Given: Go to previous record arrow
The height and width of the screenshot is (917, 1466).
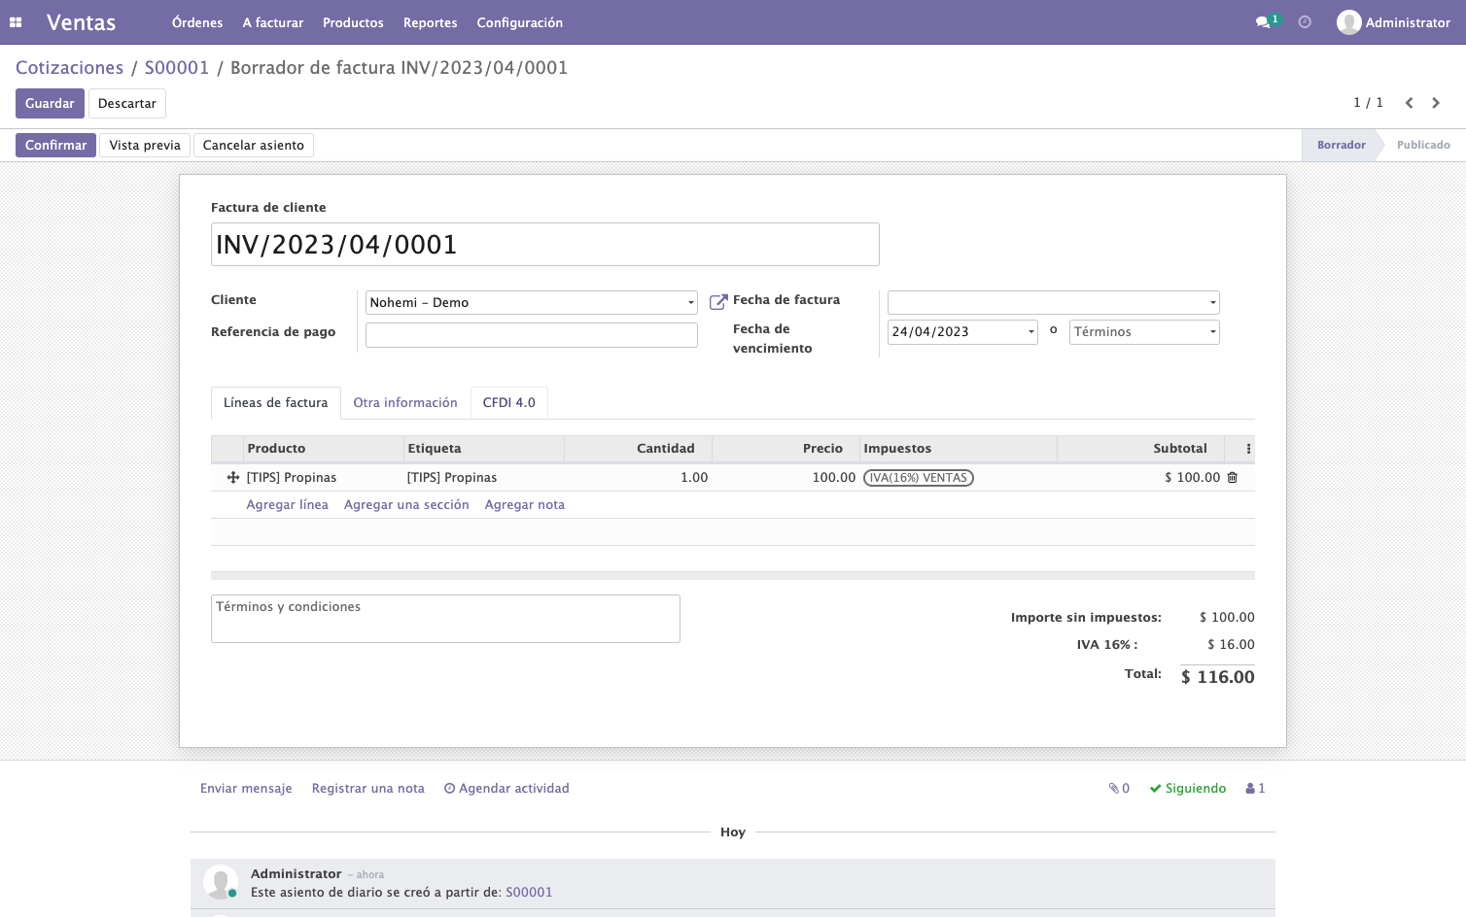Looking at the screenshot, I should coord(1409,103).
